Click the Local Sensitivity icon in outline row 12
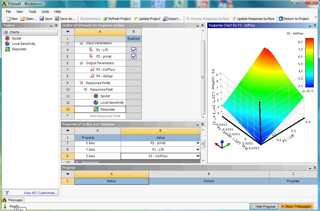The image size is (320, 211). 96,102
